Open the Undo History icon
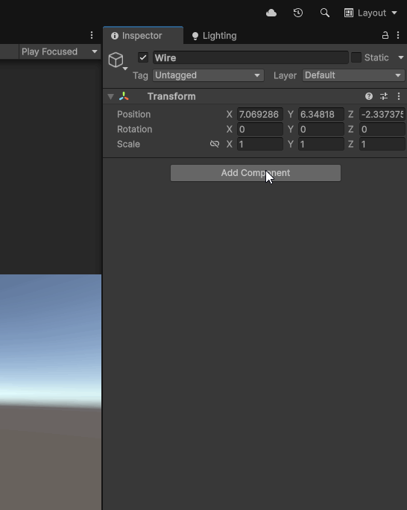The image size is (407, 510). tap(297, 13)
